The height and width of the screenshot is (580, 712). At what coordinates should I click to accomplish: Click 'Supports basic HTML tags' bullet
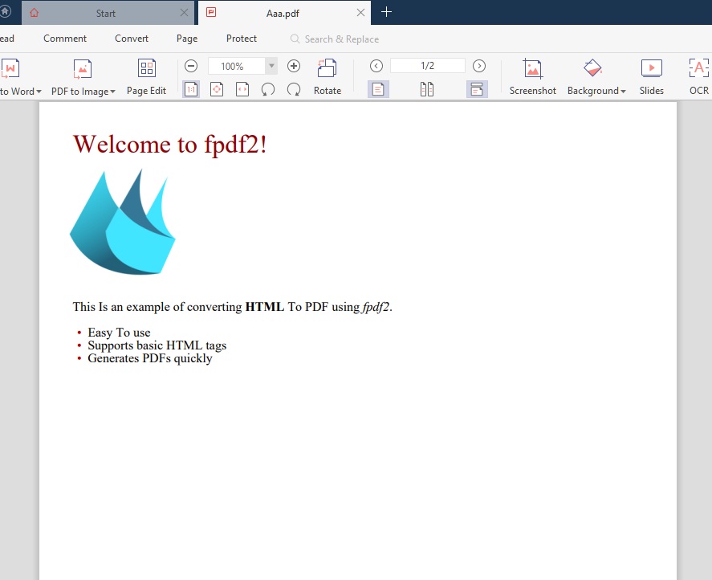click(x=157, y=345)
